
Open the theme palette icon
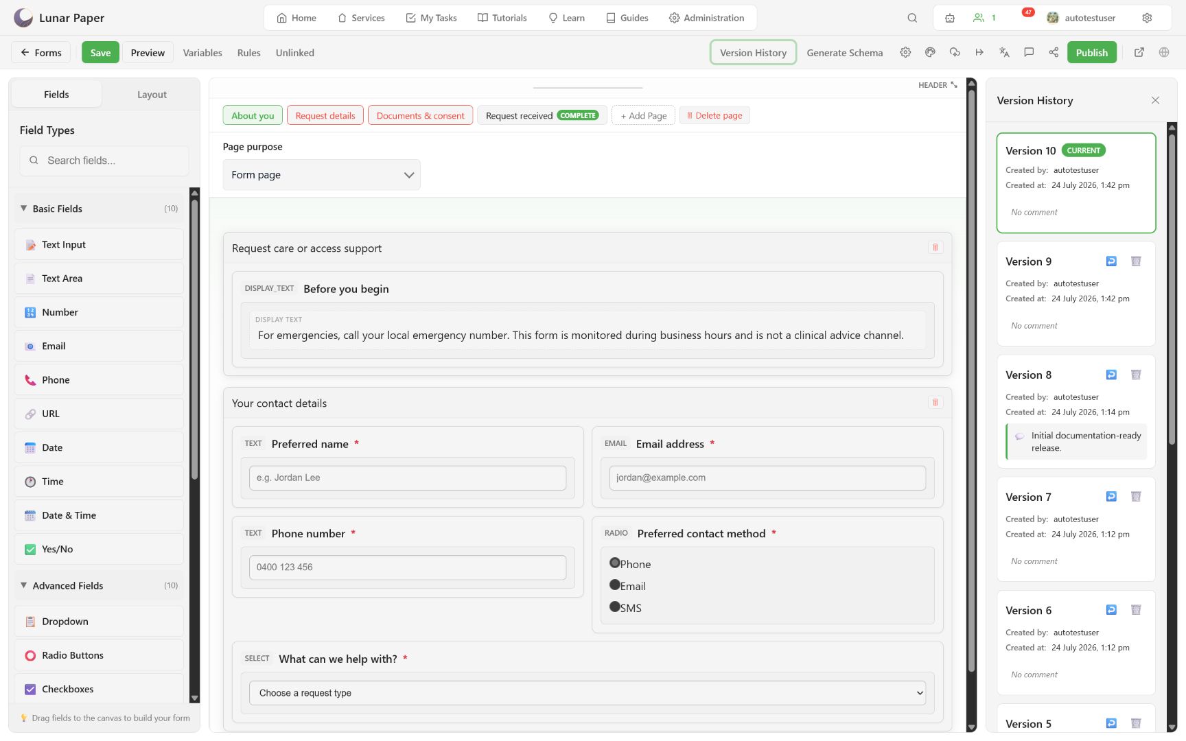(x=930, y=52)
